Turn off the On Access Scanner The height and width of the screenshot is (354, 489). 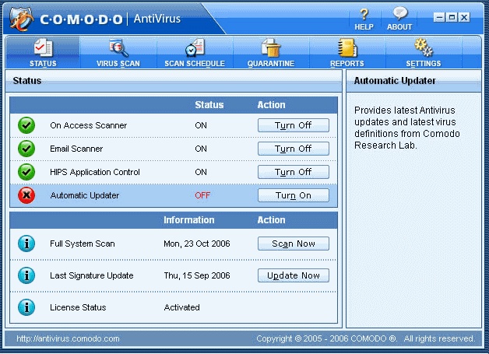pyautogui.click(x=293, y=125)
